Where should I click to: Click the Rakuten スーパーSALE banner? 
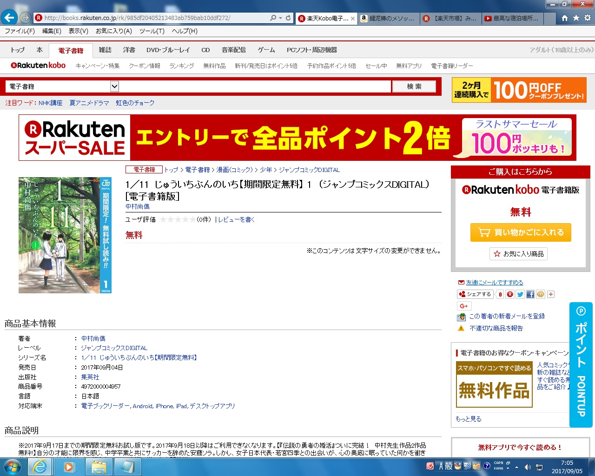tap(297, 138)
